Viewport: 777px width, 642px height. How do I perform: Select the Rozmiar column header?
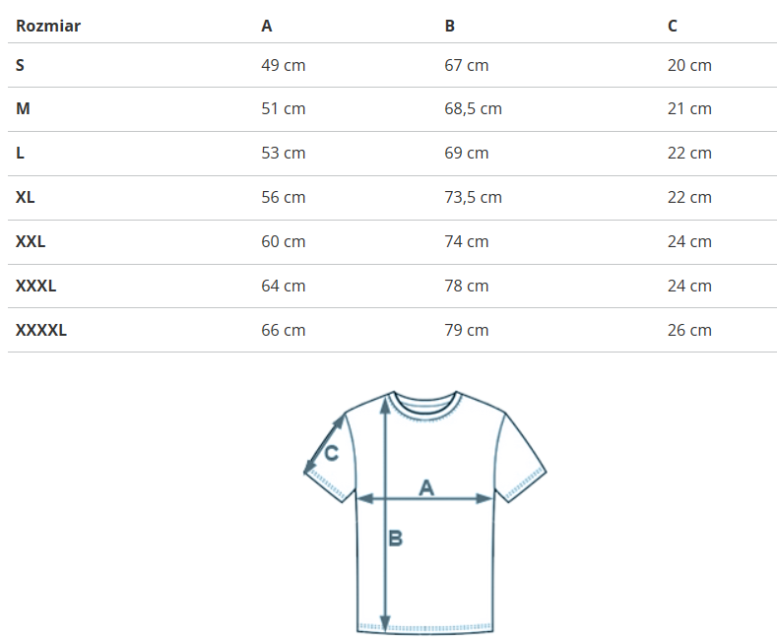[x=48, y=26]
